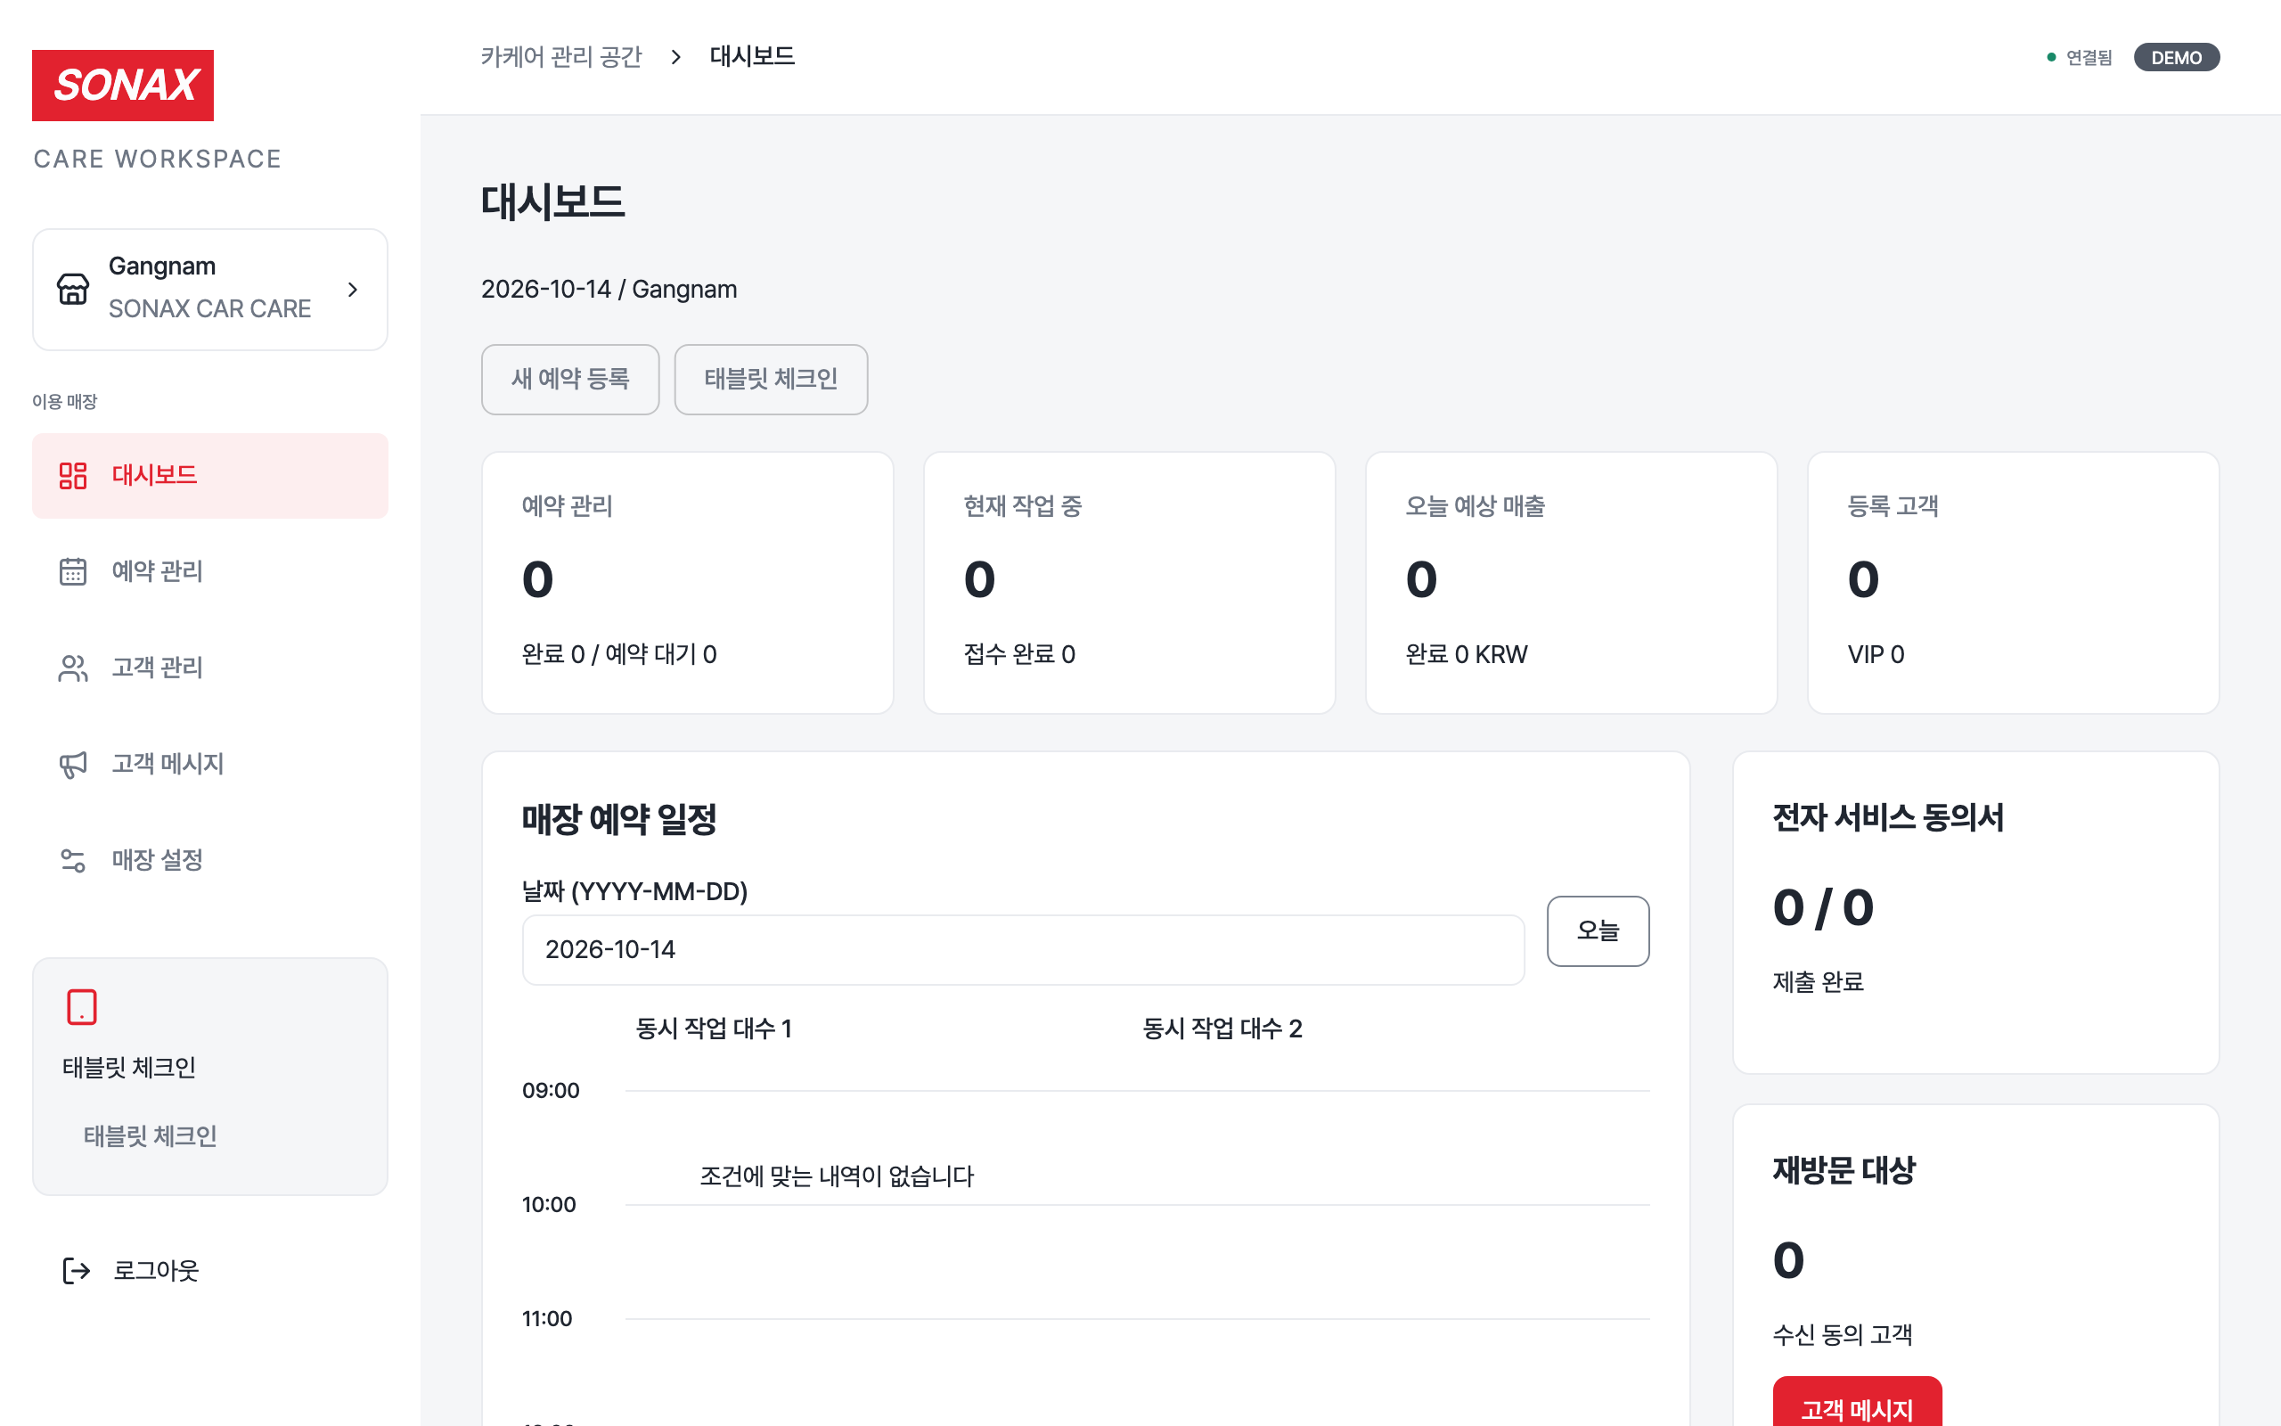
Task: Expand the Gangnam store selector chevron
Action: tap(353, 290)
